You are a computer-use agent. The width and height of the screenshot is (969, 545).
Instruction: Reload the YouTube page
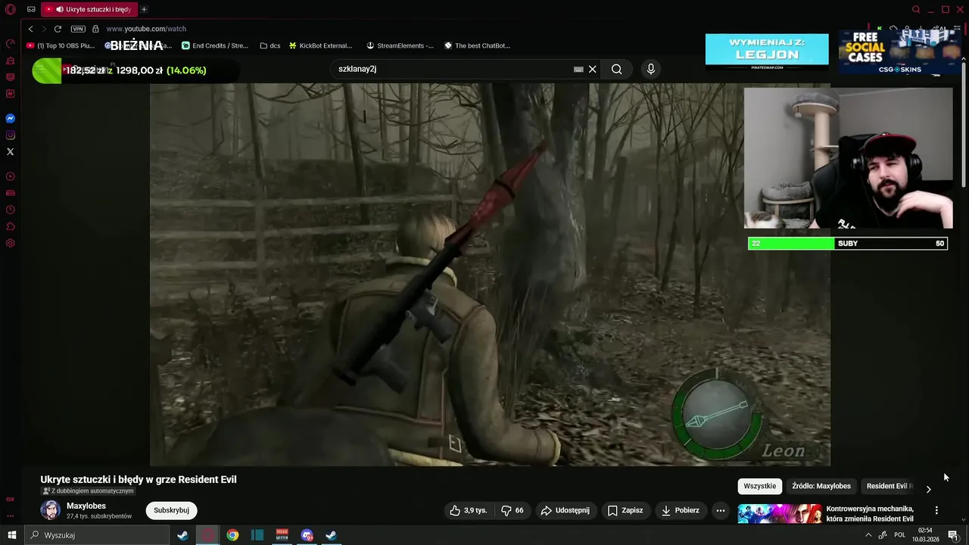point(58,29)
